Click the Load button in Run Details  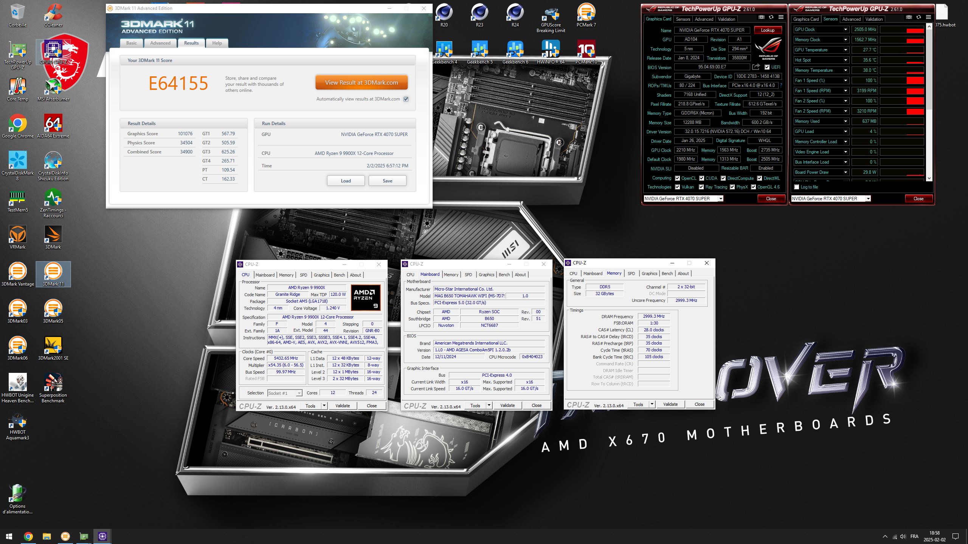346,181
